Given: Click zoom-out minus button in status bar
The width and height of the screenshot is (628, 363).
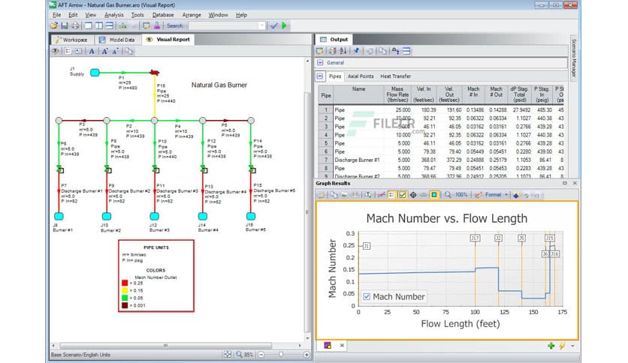Looking at the screenshot, I should pos(261,355).
